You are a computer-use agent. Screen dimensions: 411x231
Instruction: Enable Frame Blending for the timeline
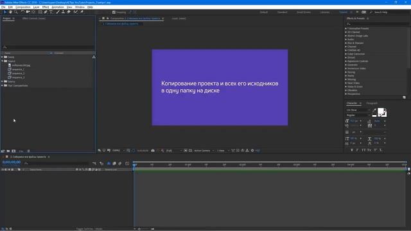click(x=114, y=164)
